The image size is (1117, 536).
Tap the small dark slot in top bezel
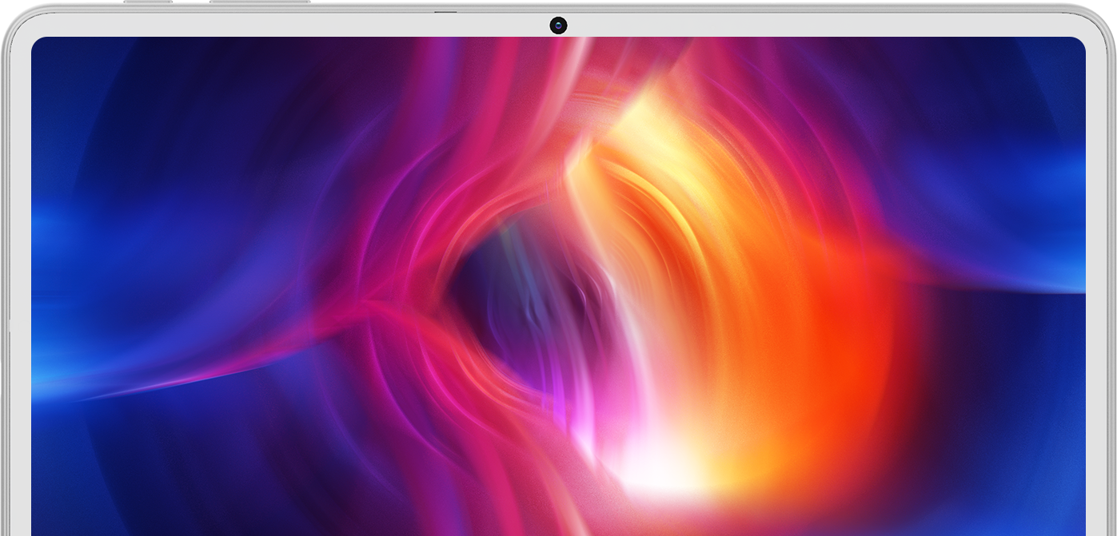click(445, 12)
